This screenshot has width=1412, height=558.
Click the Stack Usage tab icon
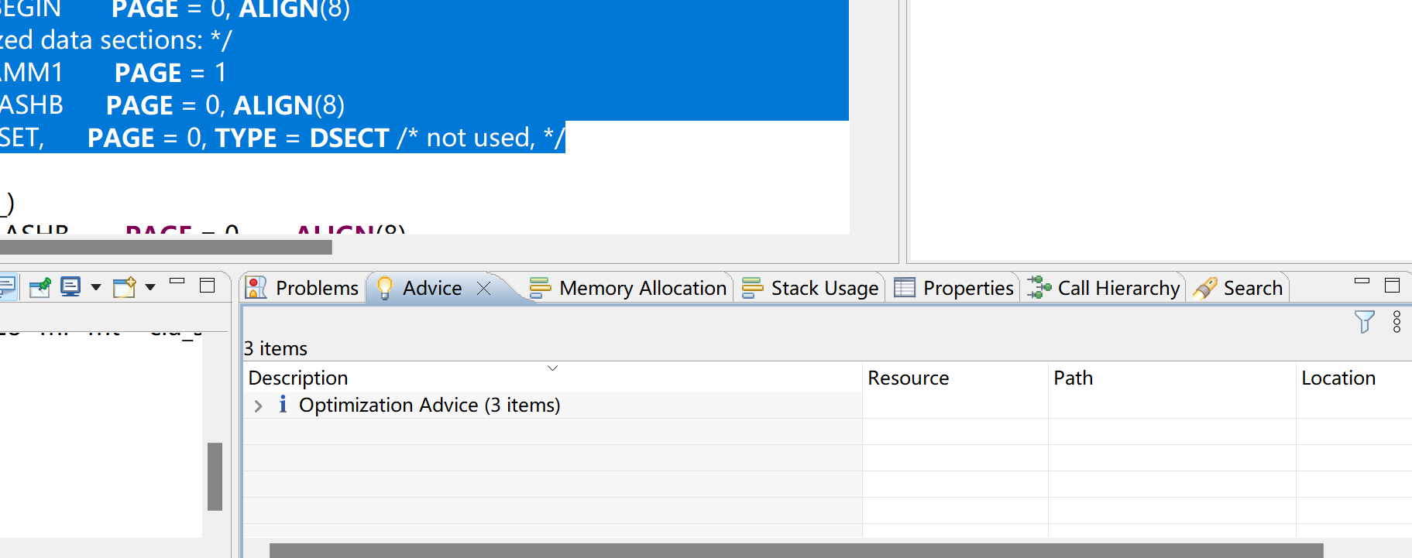[x=751, y=287]
